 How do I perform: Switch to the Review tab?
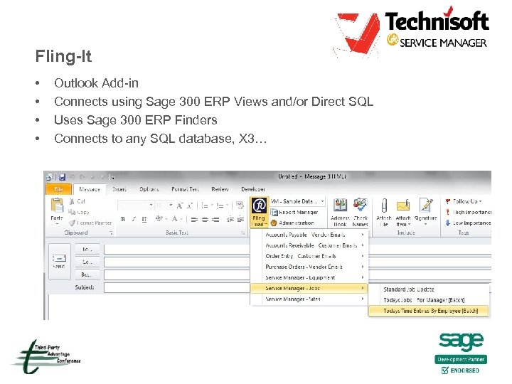tap(220, 189)
